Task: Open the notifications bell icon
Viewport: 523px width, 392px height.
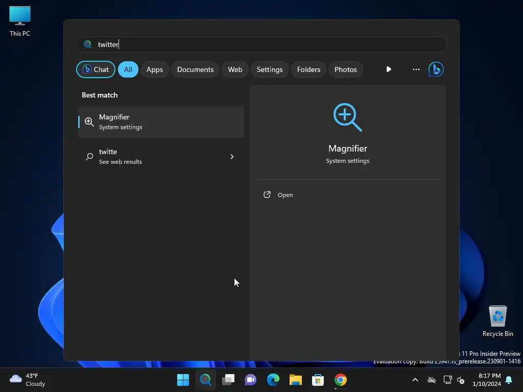Action: pos(509,380)
